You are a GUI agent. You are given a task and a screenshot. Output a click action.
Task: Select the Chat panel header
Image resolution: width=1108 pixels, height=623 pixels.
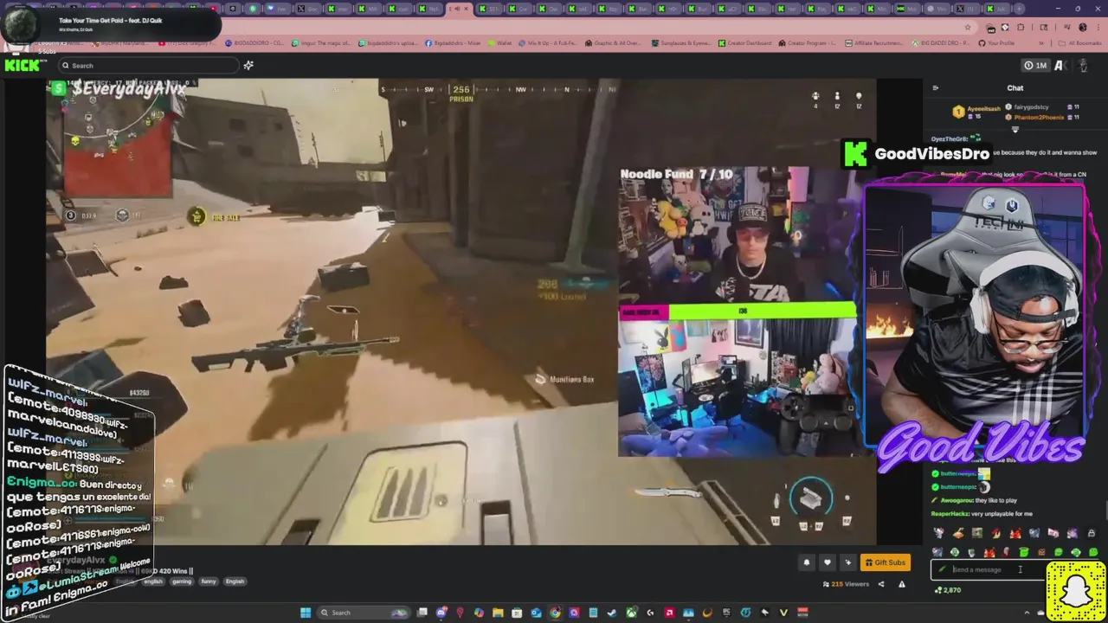pos(1015,87)
